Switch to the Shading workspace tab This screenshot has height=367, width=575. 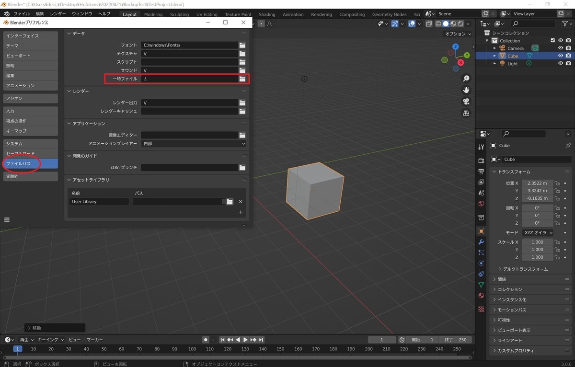(x=267, y=14)
